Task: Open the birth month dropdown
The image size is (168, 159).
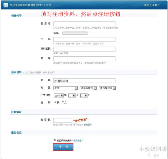Action: 72,96
